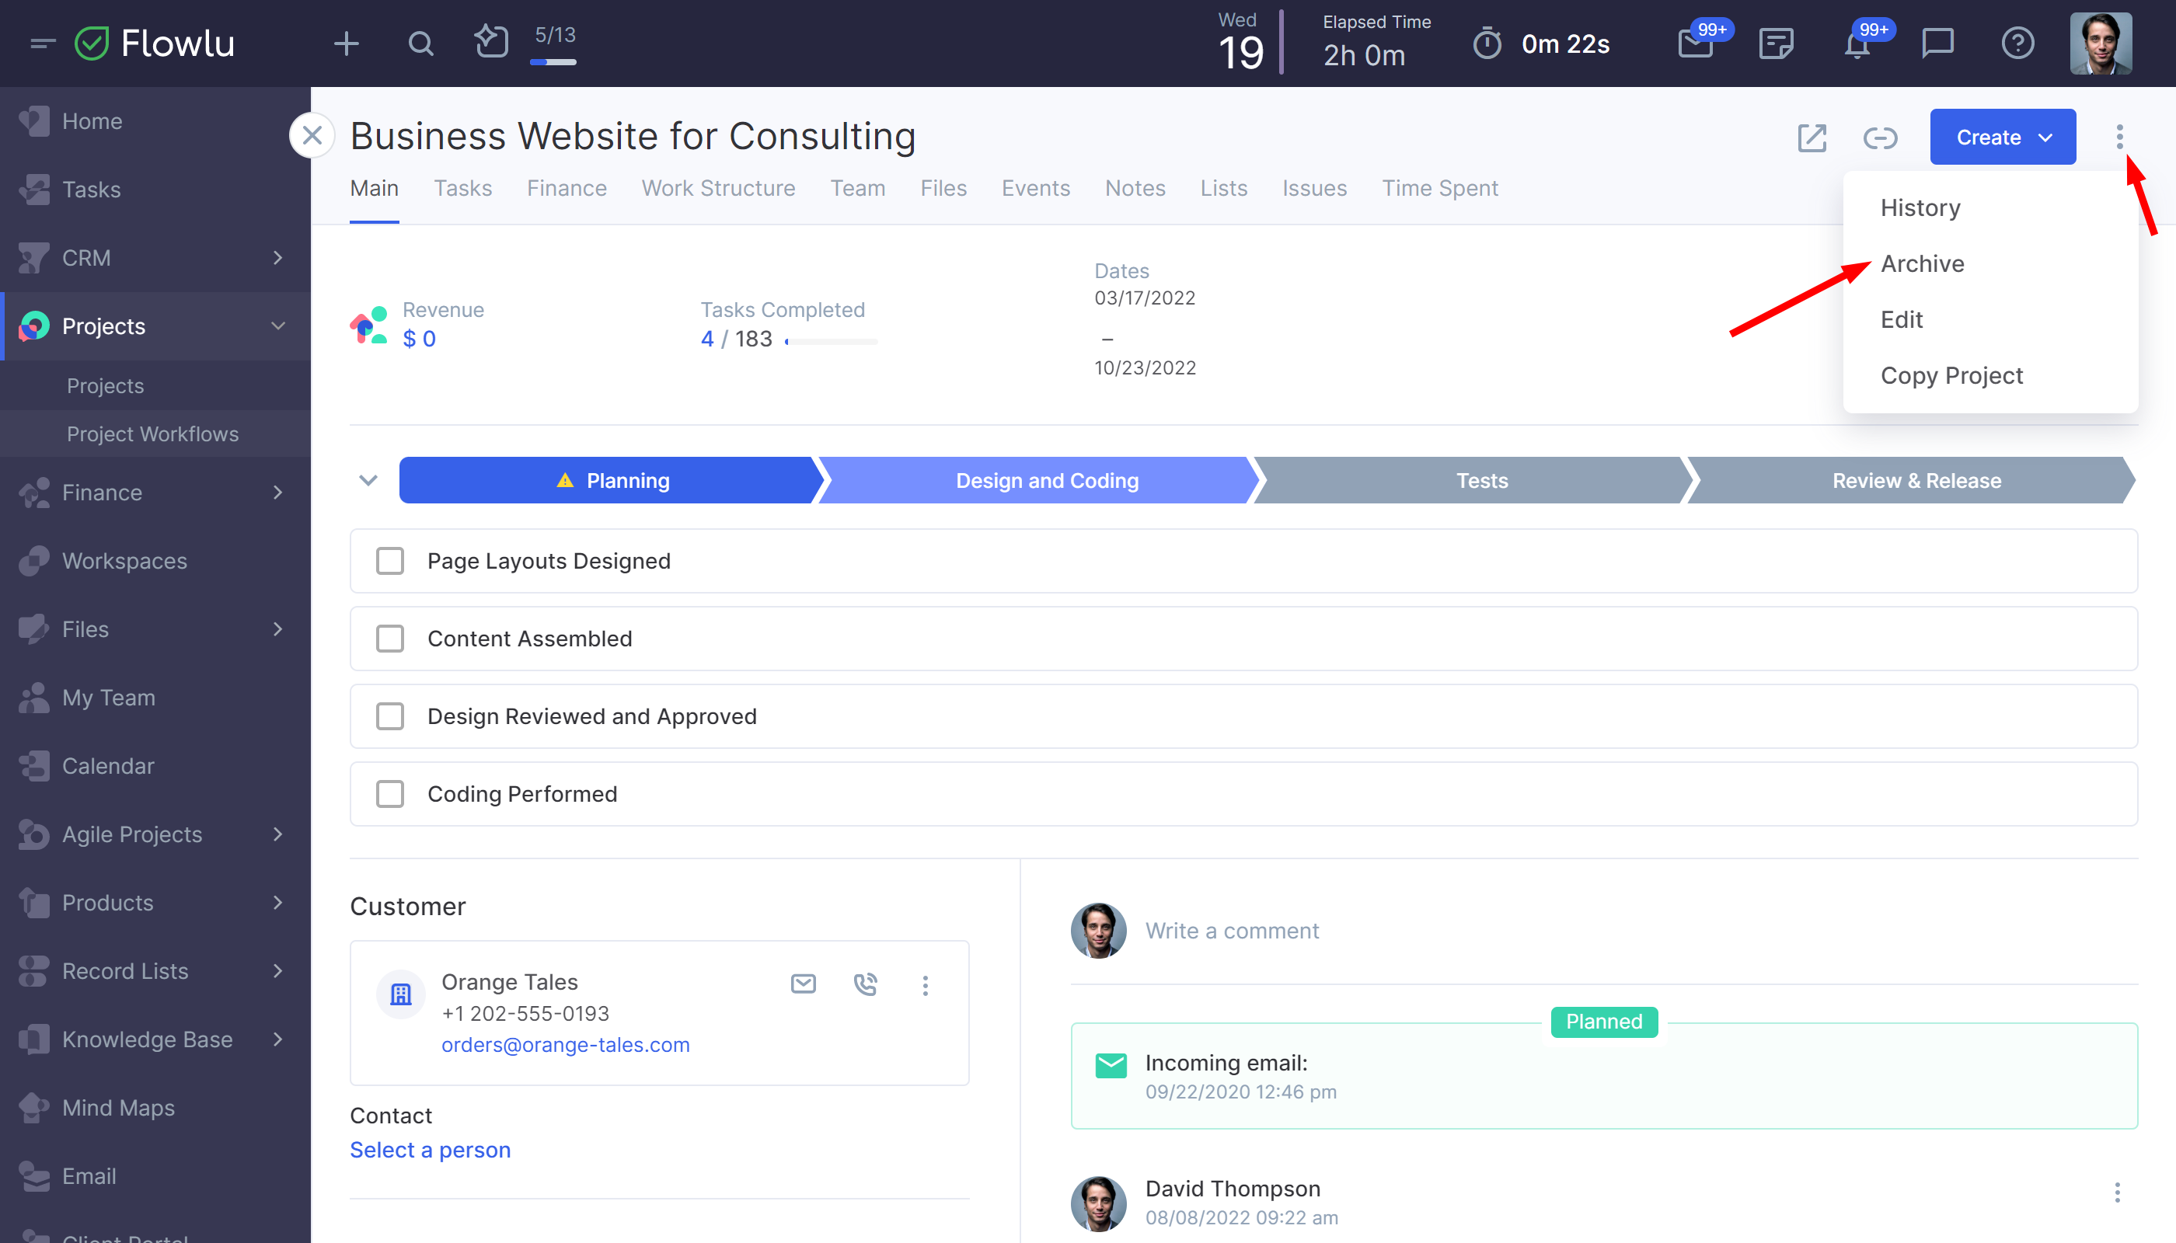The image size is (2176, 1243).
Task: Open Email in the sidebar
Action: [155, 1175]
